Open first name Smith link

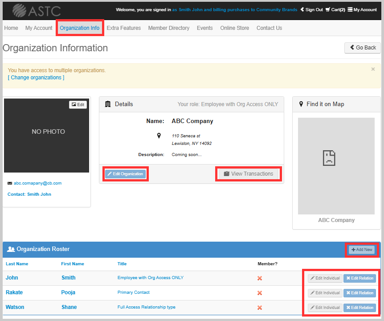click(x=68, y=278)
